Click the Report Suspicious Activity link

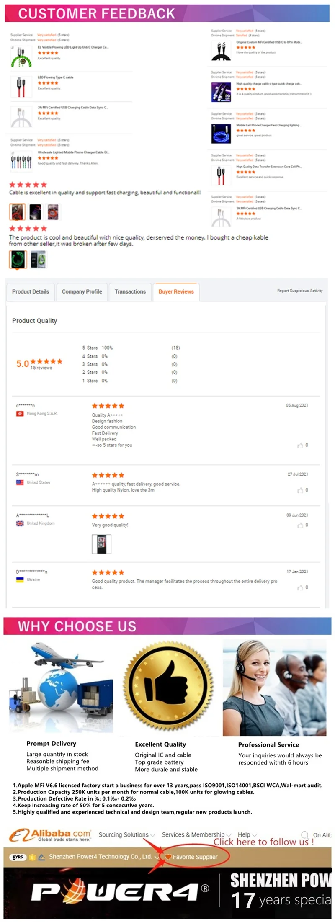pyautogui.click(x=300, y=291)
